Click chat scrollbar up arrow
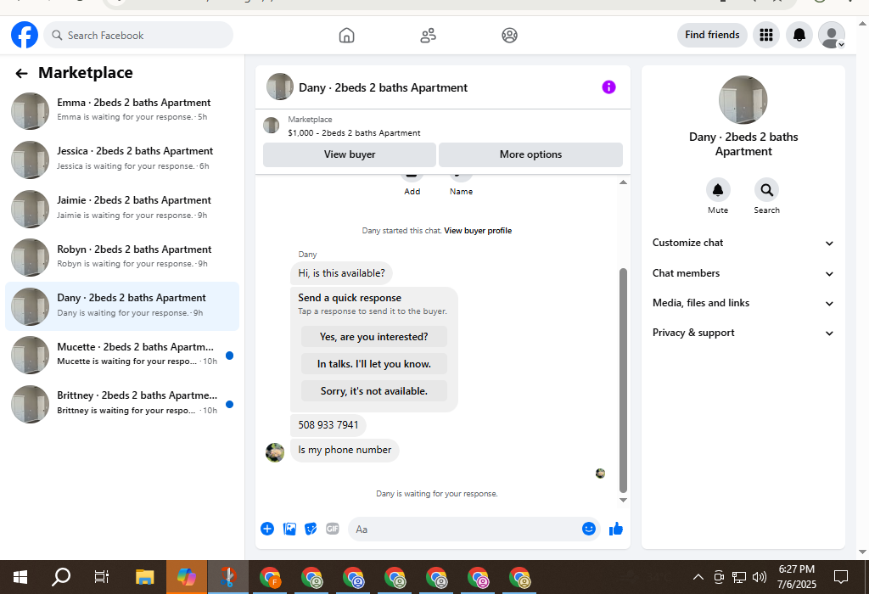This screenshot has width=869, height=594. [x=623, y=182]
